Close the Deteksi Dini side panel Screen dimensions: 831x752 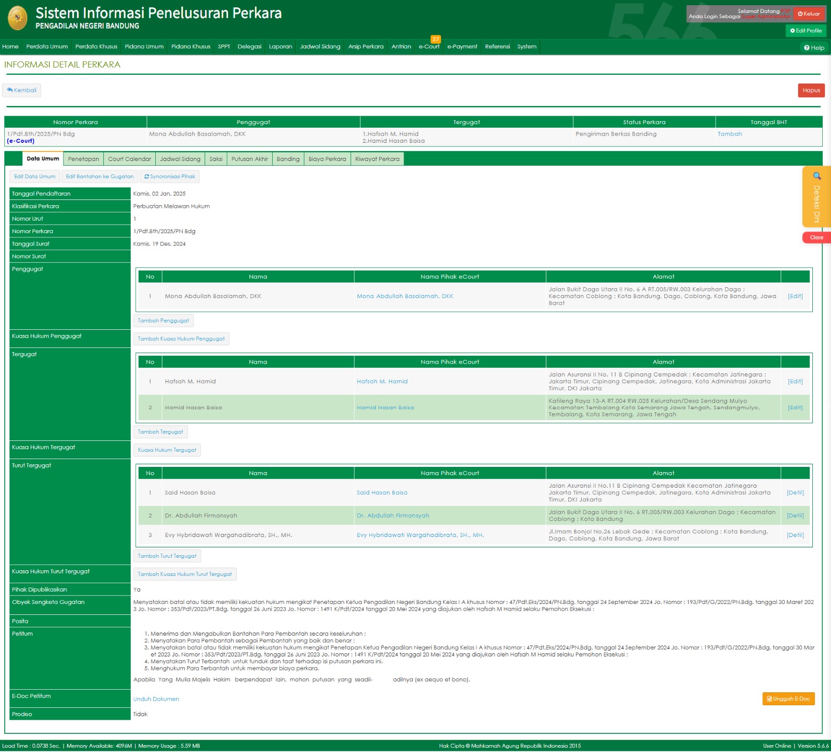coord(816,237)
